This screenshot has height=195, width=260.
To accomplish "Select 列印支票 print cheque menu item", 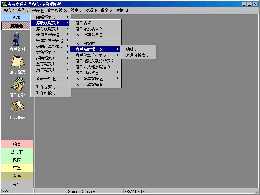I will tap(46, 87).
